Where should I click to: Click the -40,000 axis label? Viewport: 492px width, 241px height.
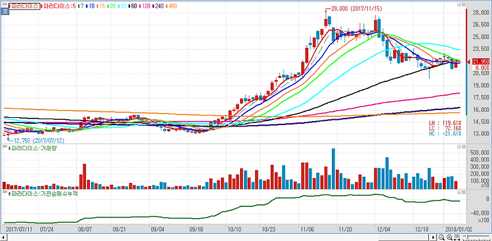tap(479, 213)
